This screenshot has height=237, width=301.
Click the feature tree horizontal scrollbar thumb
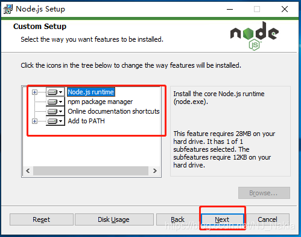pos(90,171)
